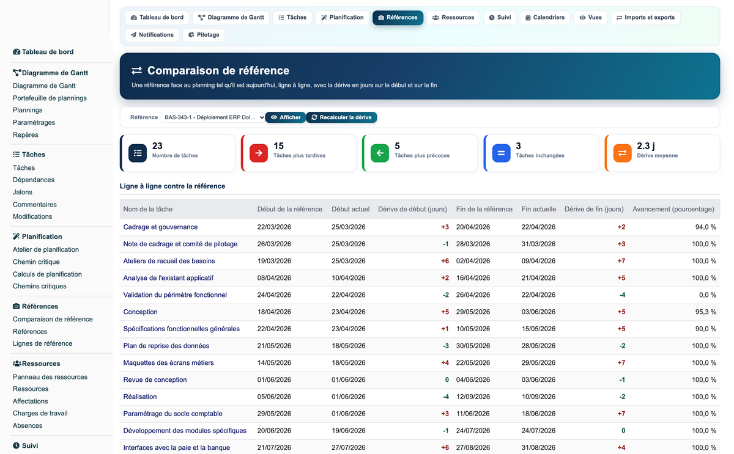The image size is (734, 454).
Task: Open Comparaison de référence in the sidebar
Action: point(53,319)
